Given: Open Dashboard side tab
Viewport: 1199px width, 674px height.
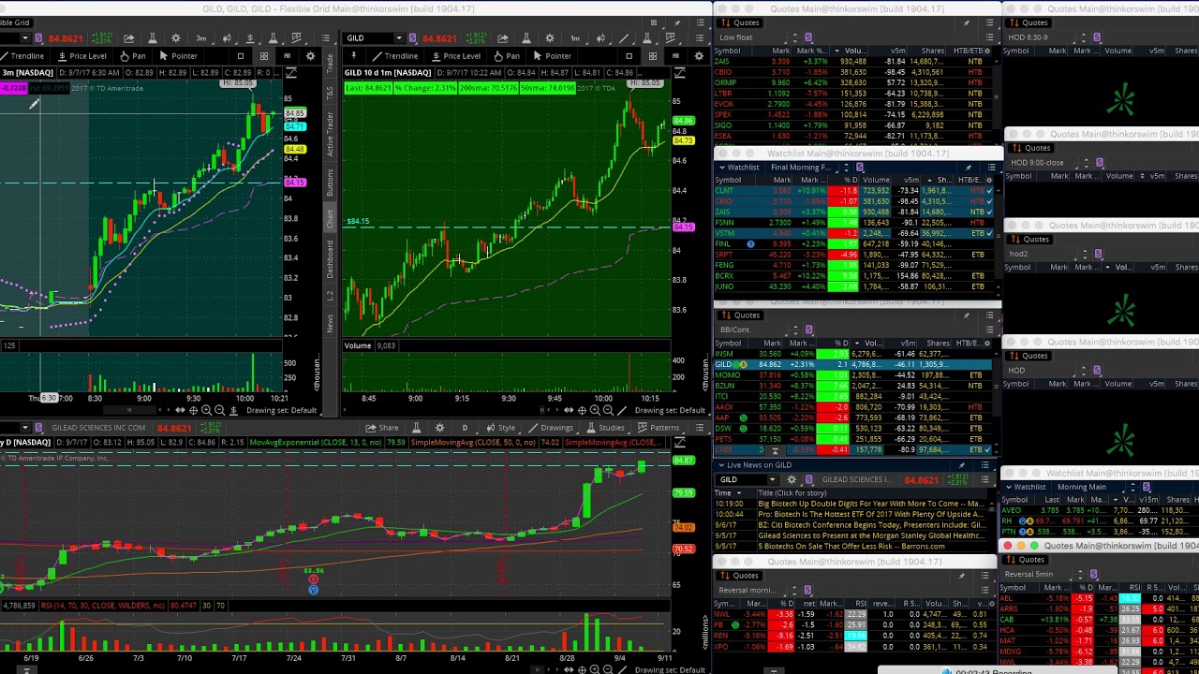Looking at the screenshot, I should coord(330,257).
